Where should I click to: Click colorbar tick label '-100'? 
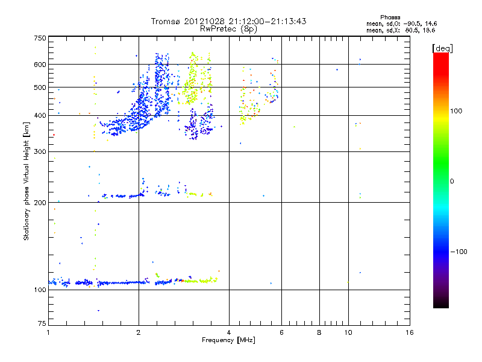pyautogui.click(x=459, y=252)
